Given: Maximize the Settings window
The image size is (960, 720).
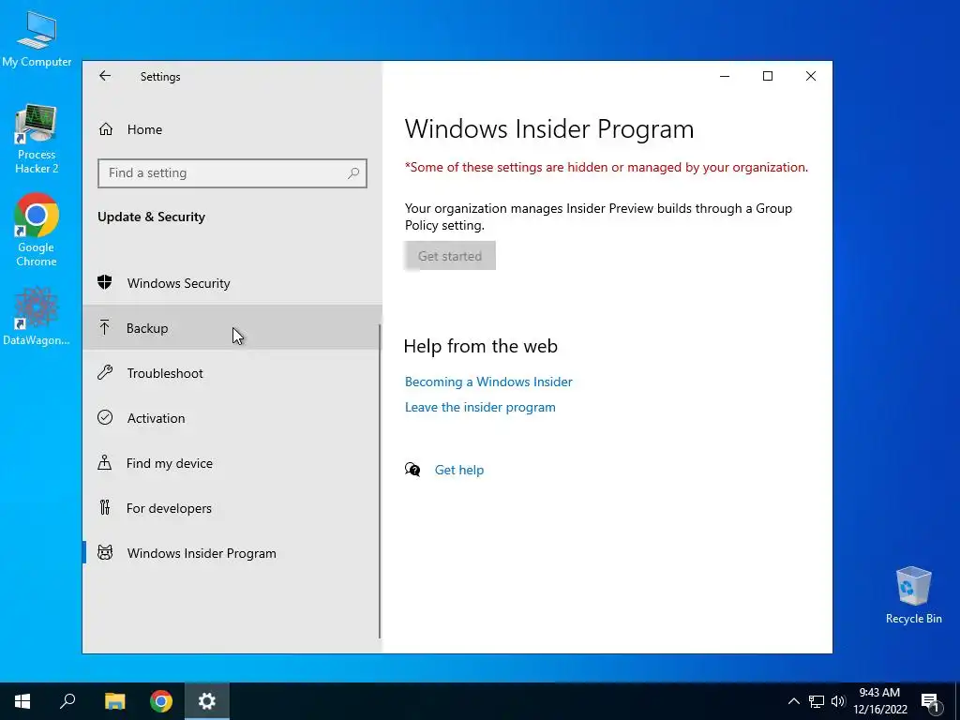Looking at the screenshot, I should pos(768,76).
